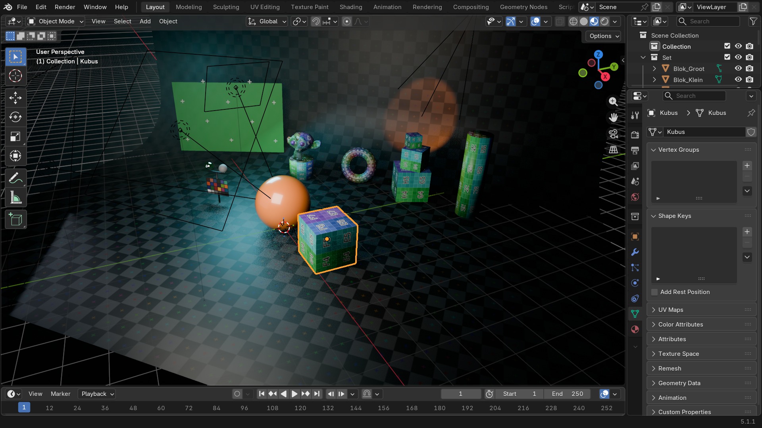The width and height of the screenshot is (762, 428).
Task: Switch to UV Editing workspace tab
Action: [x=265, y=7]
